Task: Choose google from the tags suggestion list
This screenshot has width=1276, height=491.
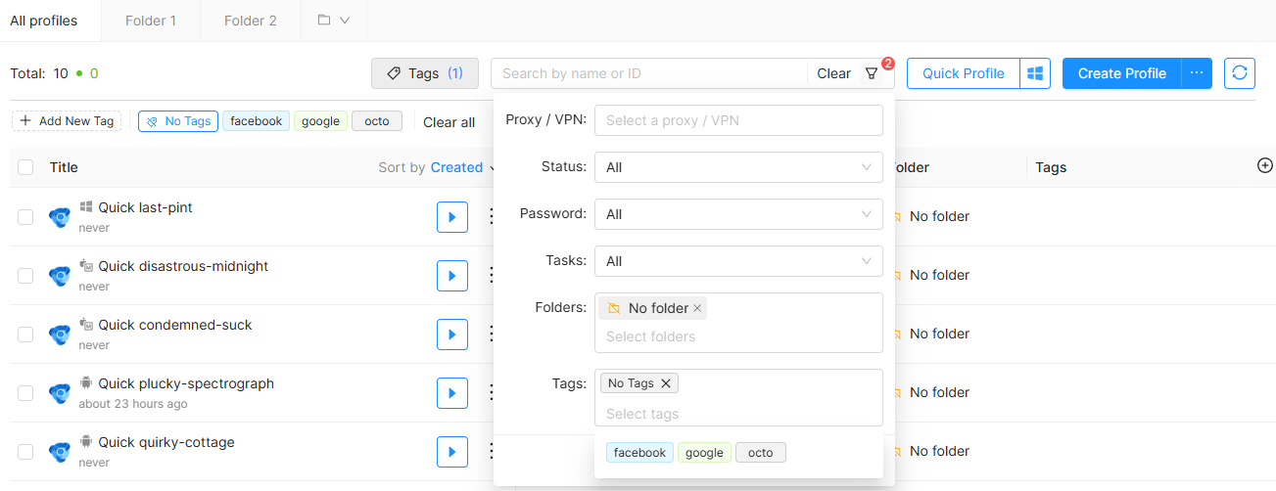Action: (704, 453)
